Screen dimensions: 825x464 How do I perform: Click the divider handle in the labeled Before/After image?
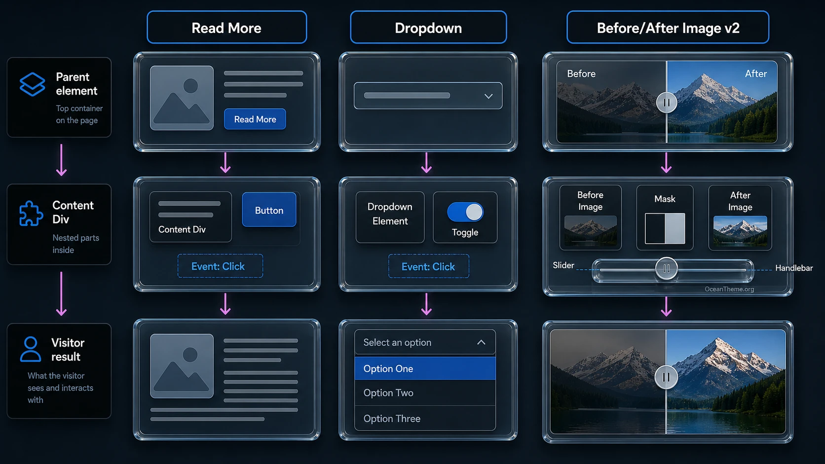click(667, 103)
